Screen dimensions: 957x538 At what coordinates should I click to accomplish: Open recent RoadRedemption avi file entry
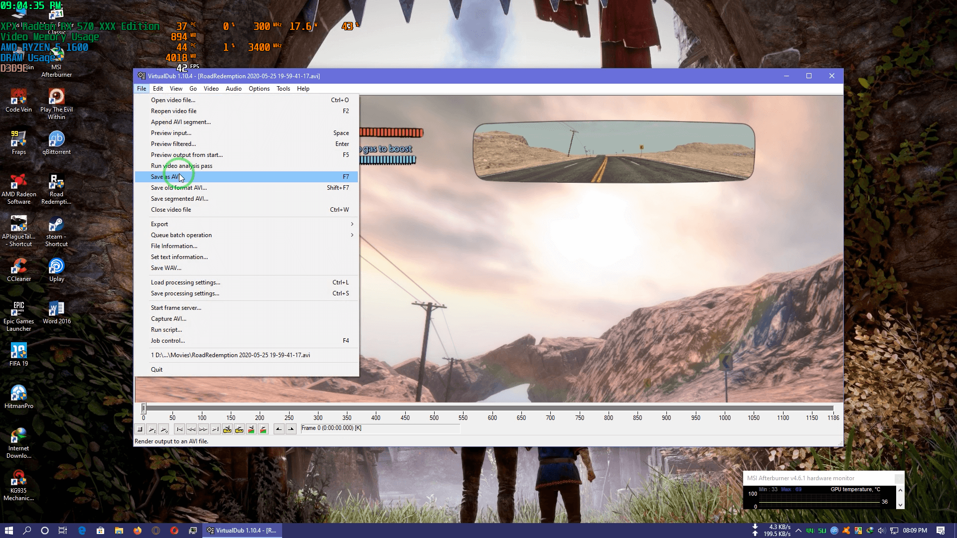click(x=246, y=355)
